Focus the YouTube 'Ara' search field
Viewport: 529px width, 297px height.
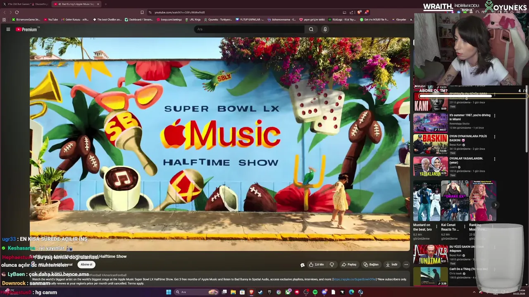pyautogui.click(x=249, y=29)
